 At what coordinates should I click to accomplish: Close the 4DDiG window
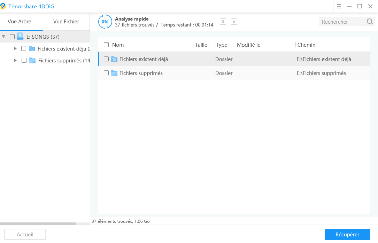pos(370,6)
